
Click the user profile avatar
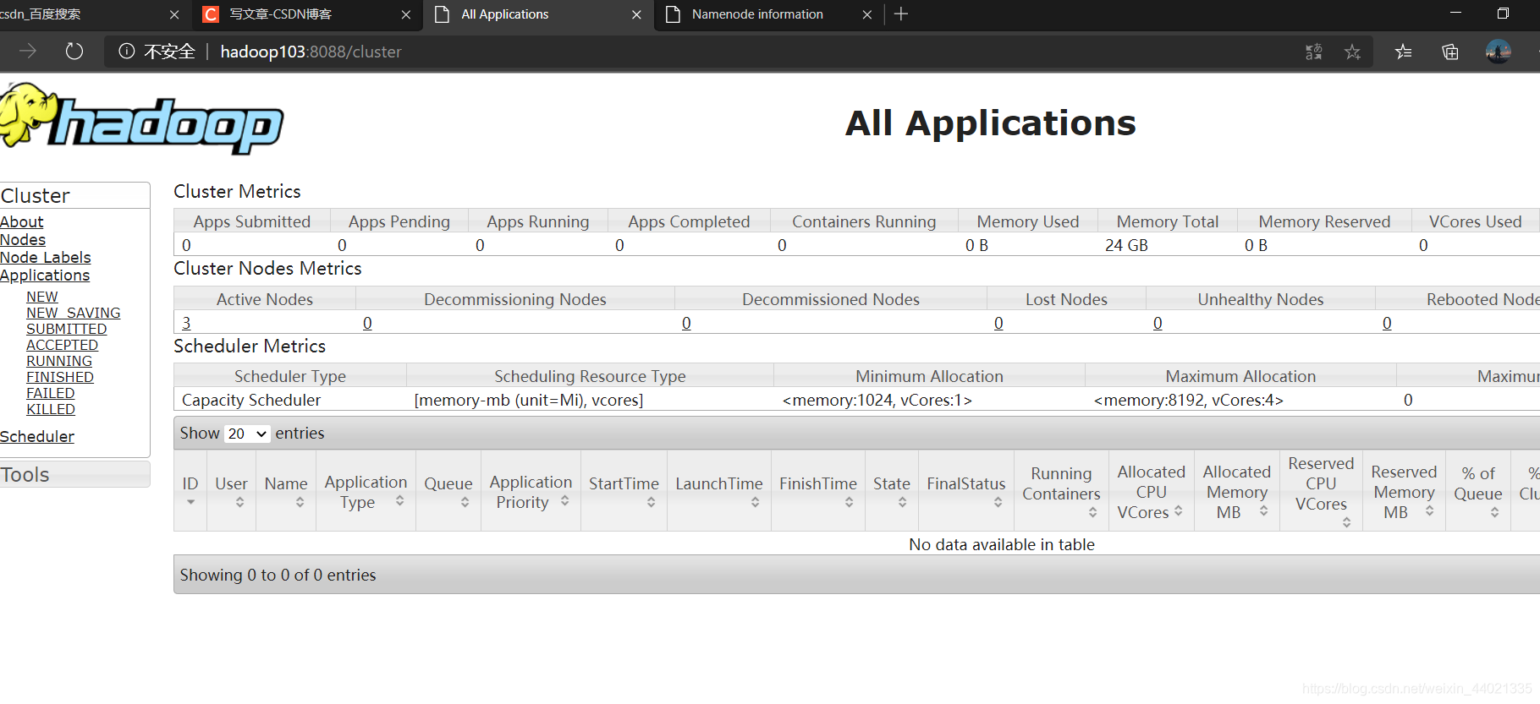click(1498, 52)
